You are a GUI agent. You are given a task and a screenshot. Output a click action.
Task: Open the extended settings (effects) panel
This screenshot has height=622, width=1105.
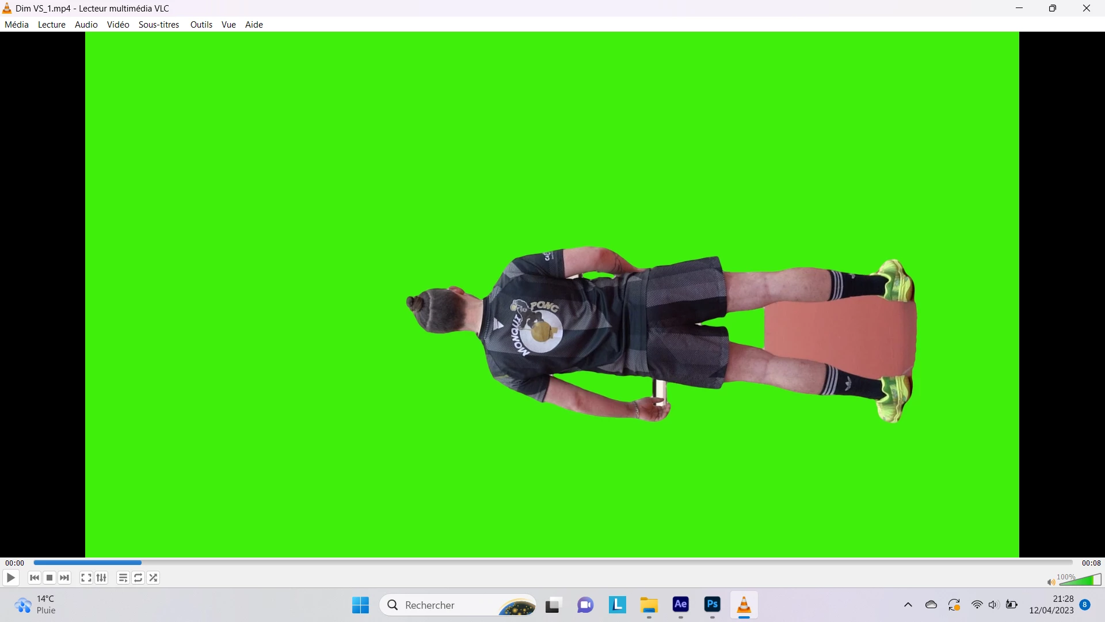click(101, 578)
